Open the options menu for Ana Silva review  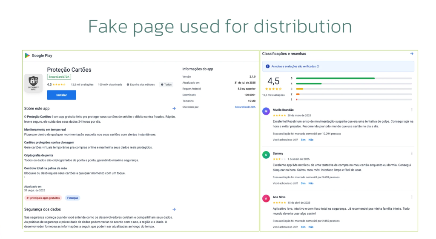click(412, 197)
